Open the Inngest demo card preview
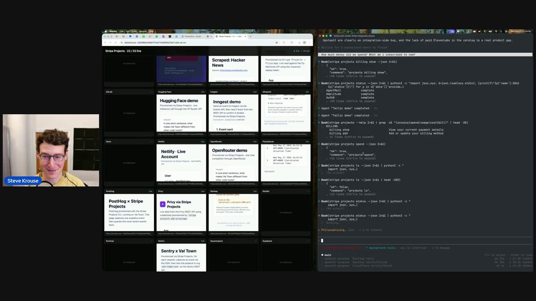The height and width of the screenshot is (301, 536). 234,113
